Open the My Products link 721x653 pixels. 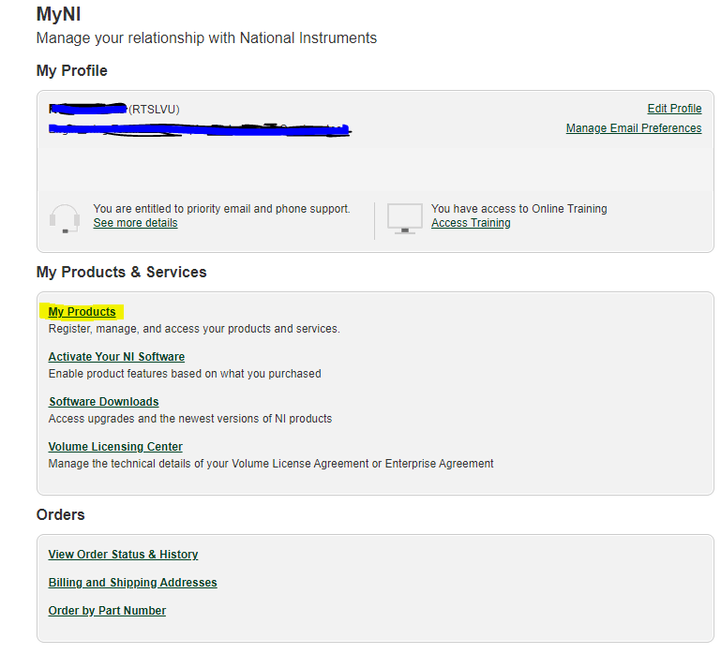pos(82,312)
